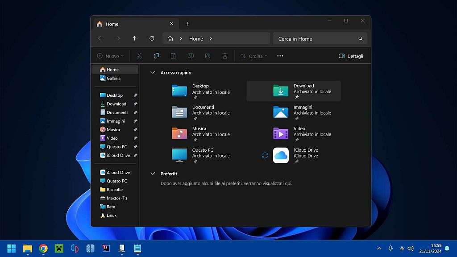Refresh the current folder view
Viewport: 457px width, 257px height.
point(151,38)
